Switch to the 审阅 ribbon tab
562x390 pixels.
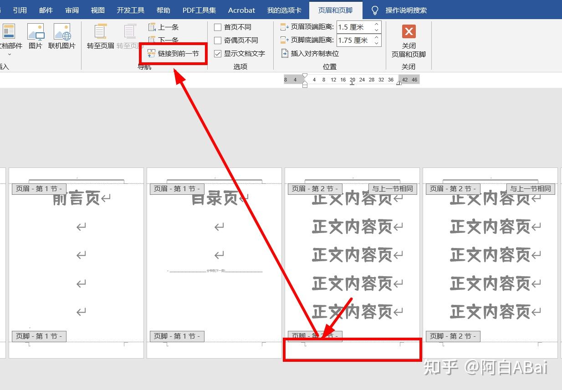(x=72, y=10)
